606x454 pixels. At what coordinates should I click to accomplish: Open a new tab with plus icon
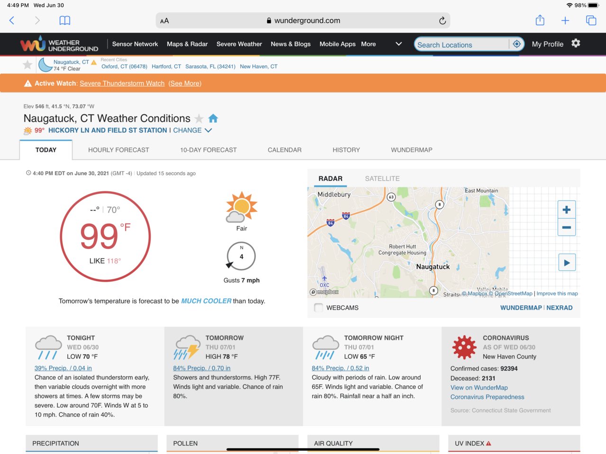tap(565, 20)
